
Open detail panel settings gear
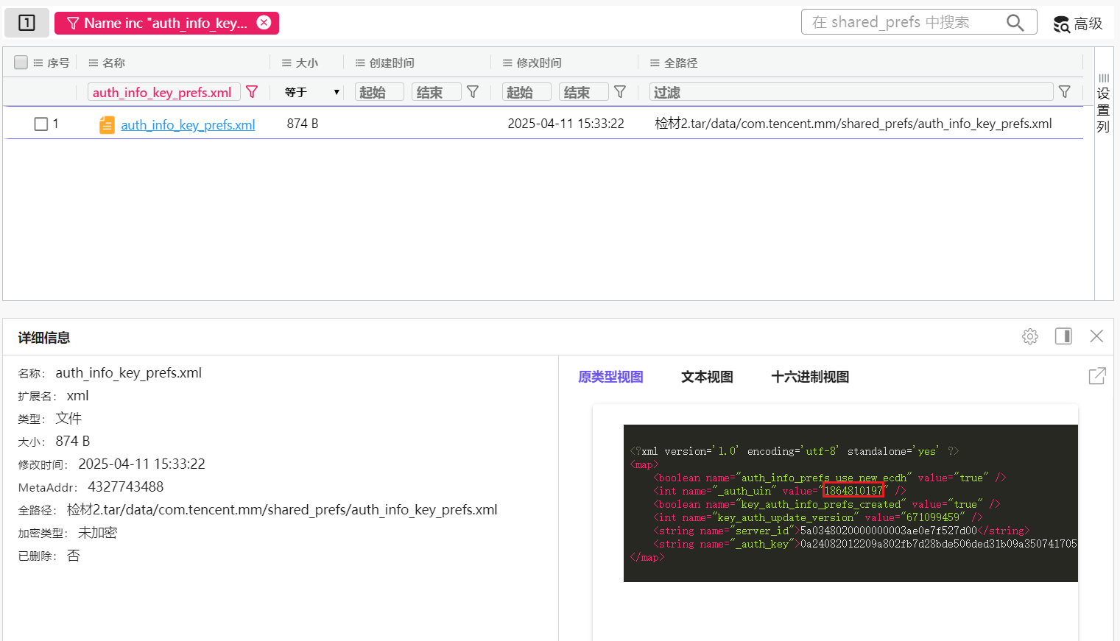pos(1030,336)
